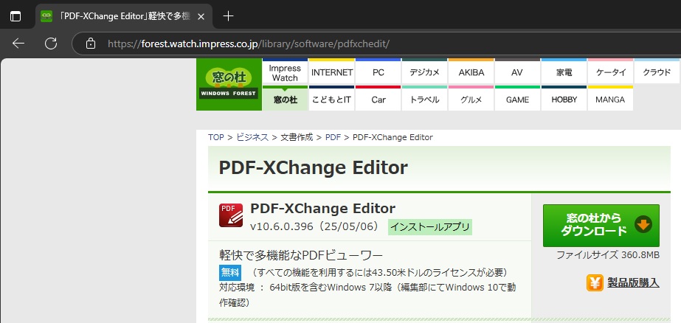Screen dimensions: 681x323
Task: Click the インストールアプリ label badge
Action: tap(430, 227)
